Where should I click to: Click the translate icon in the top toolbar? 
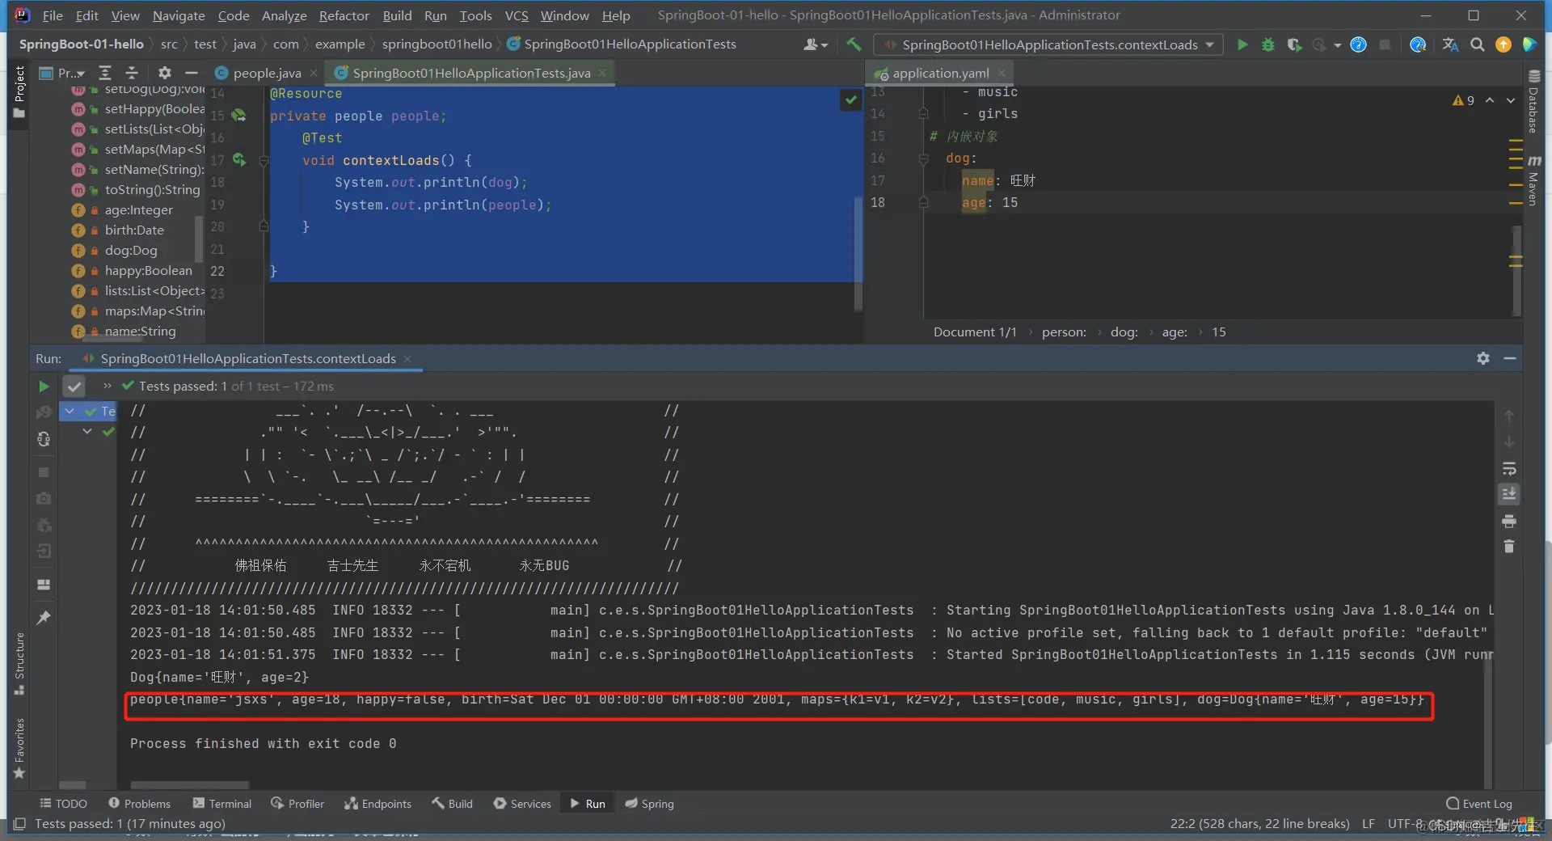[x=1451, y=44]
